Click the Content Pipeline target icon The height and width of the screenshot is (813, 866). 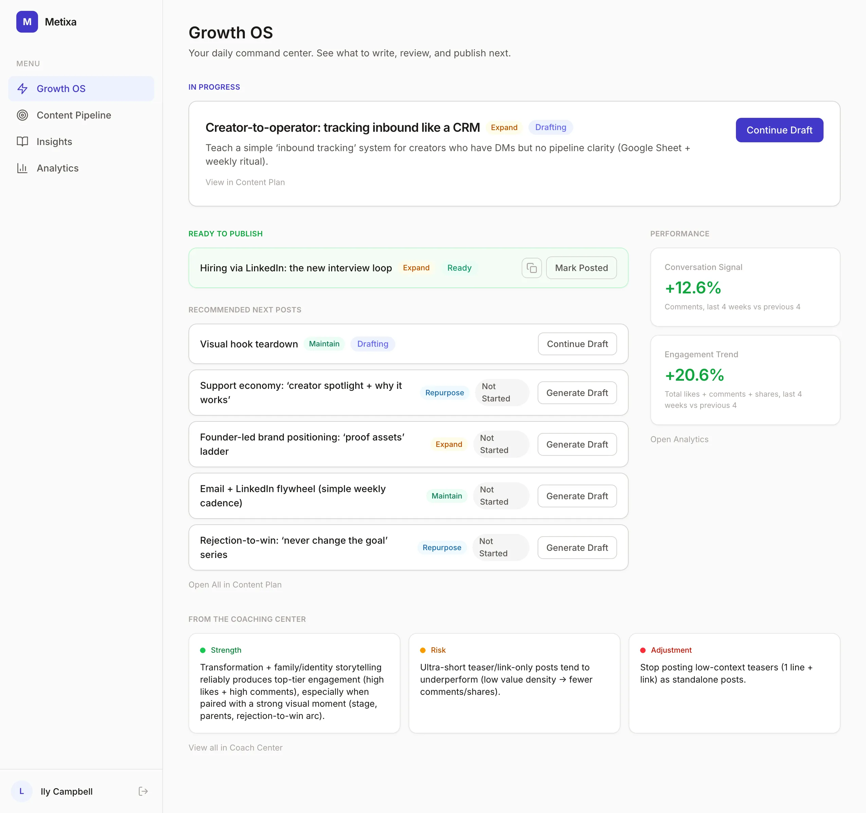pyautogui.click(x=23, y=115)
